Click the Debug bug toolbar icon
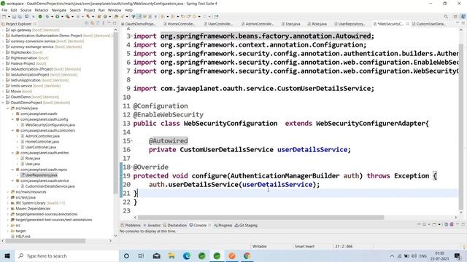 tap(47, 17)
